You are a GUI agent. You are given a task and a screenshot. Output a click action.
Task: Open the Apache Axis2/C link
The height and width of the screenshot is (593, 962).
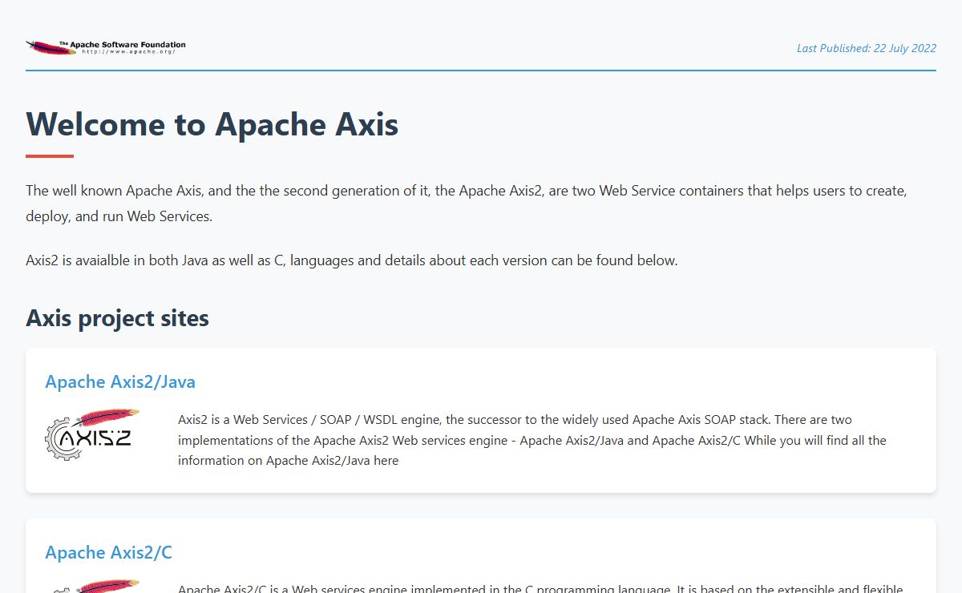pyautogui.click(x=108, y=552)
